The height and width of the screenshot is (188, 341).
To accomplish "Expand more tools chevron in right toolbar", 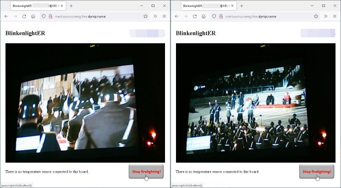I will point(326,16).
